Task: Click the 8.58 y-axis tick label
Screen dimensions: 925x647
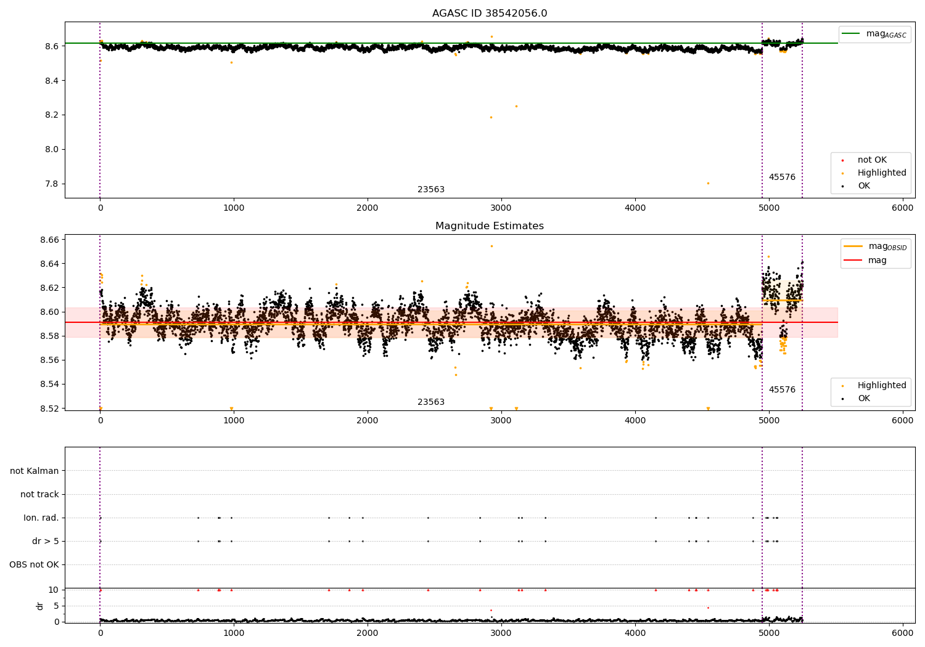Action: pyautogui.click(x=49, y=336)
